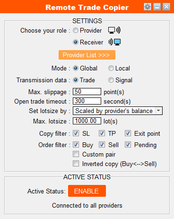174x219 pixels.
Task: Click the Open trade timeout field
Action: (87, 101)
